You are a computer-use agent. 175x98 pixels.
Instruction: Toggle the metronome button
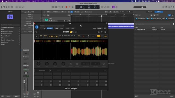click(116, 7)
